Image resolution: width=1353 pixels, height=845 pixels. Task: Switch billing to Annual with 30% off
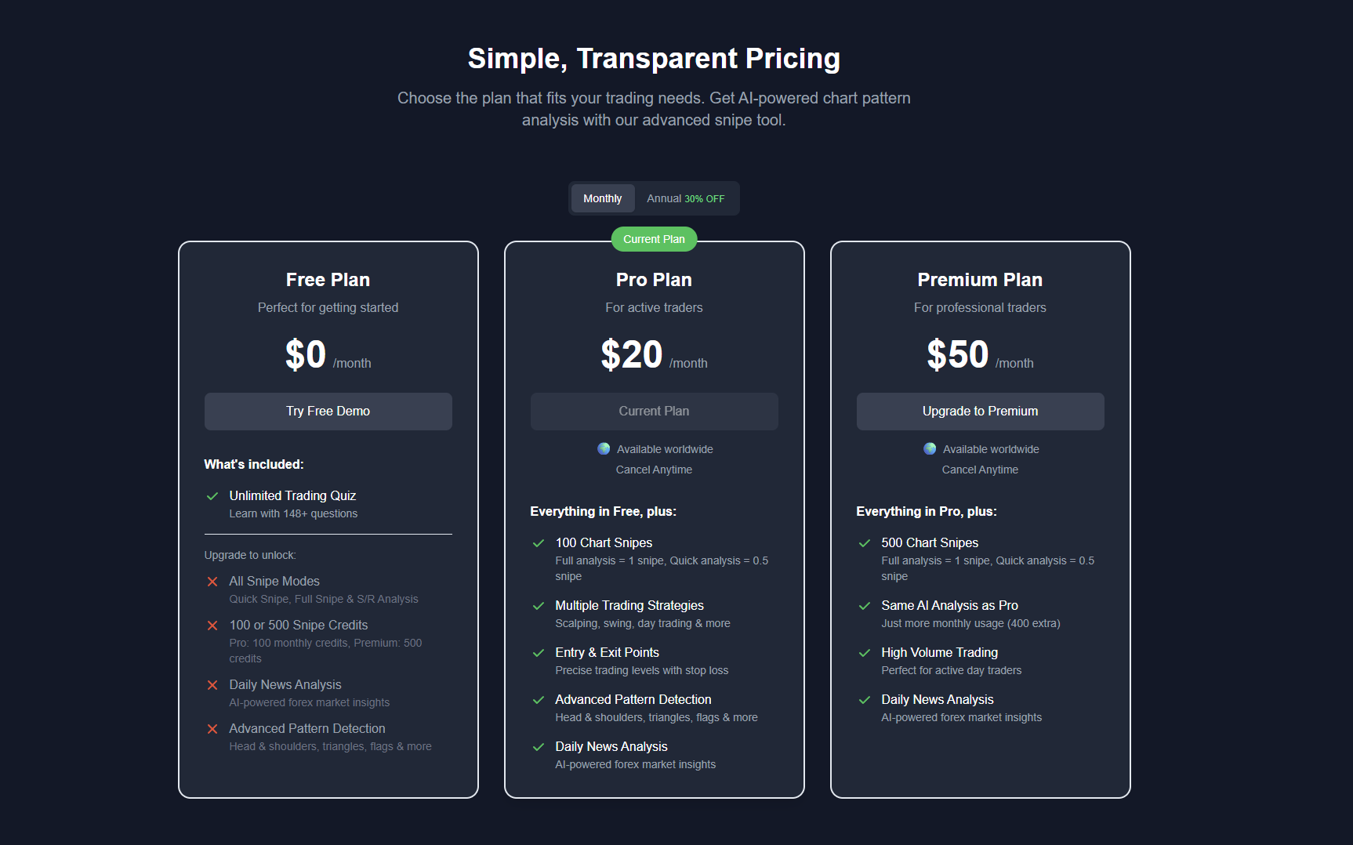[685, 198]
